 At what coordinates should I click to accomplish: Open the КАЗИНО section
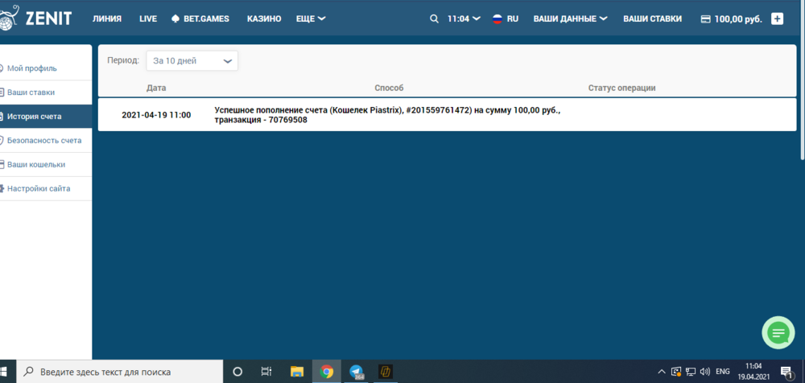[x=264, y=19]
